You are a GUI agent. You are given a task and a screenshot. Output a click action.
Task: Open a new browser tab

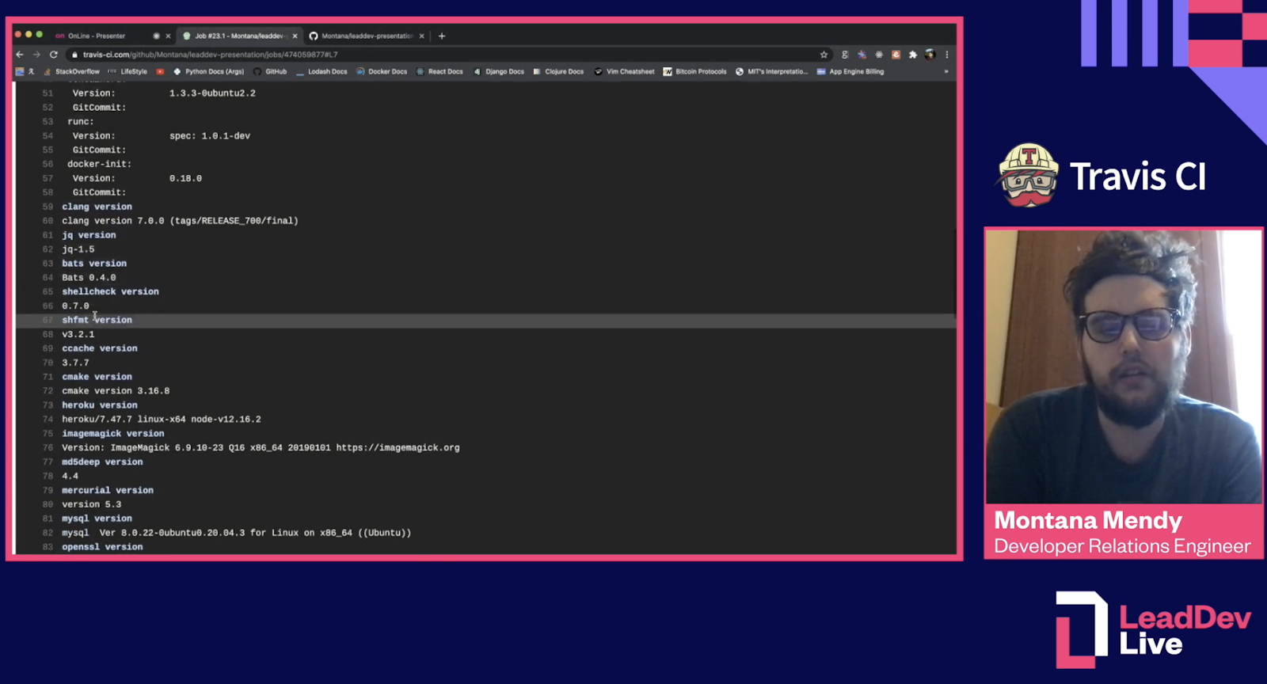pyautogui.click(x=442, y=36)
